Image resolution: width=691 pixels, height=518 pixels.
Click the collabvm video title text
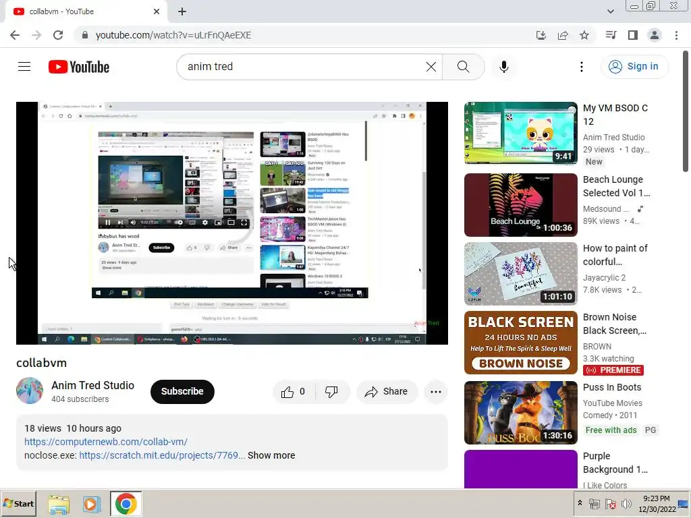[41, 363]
